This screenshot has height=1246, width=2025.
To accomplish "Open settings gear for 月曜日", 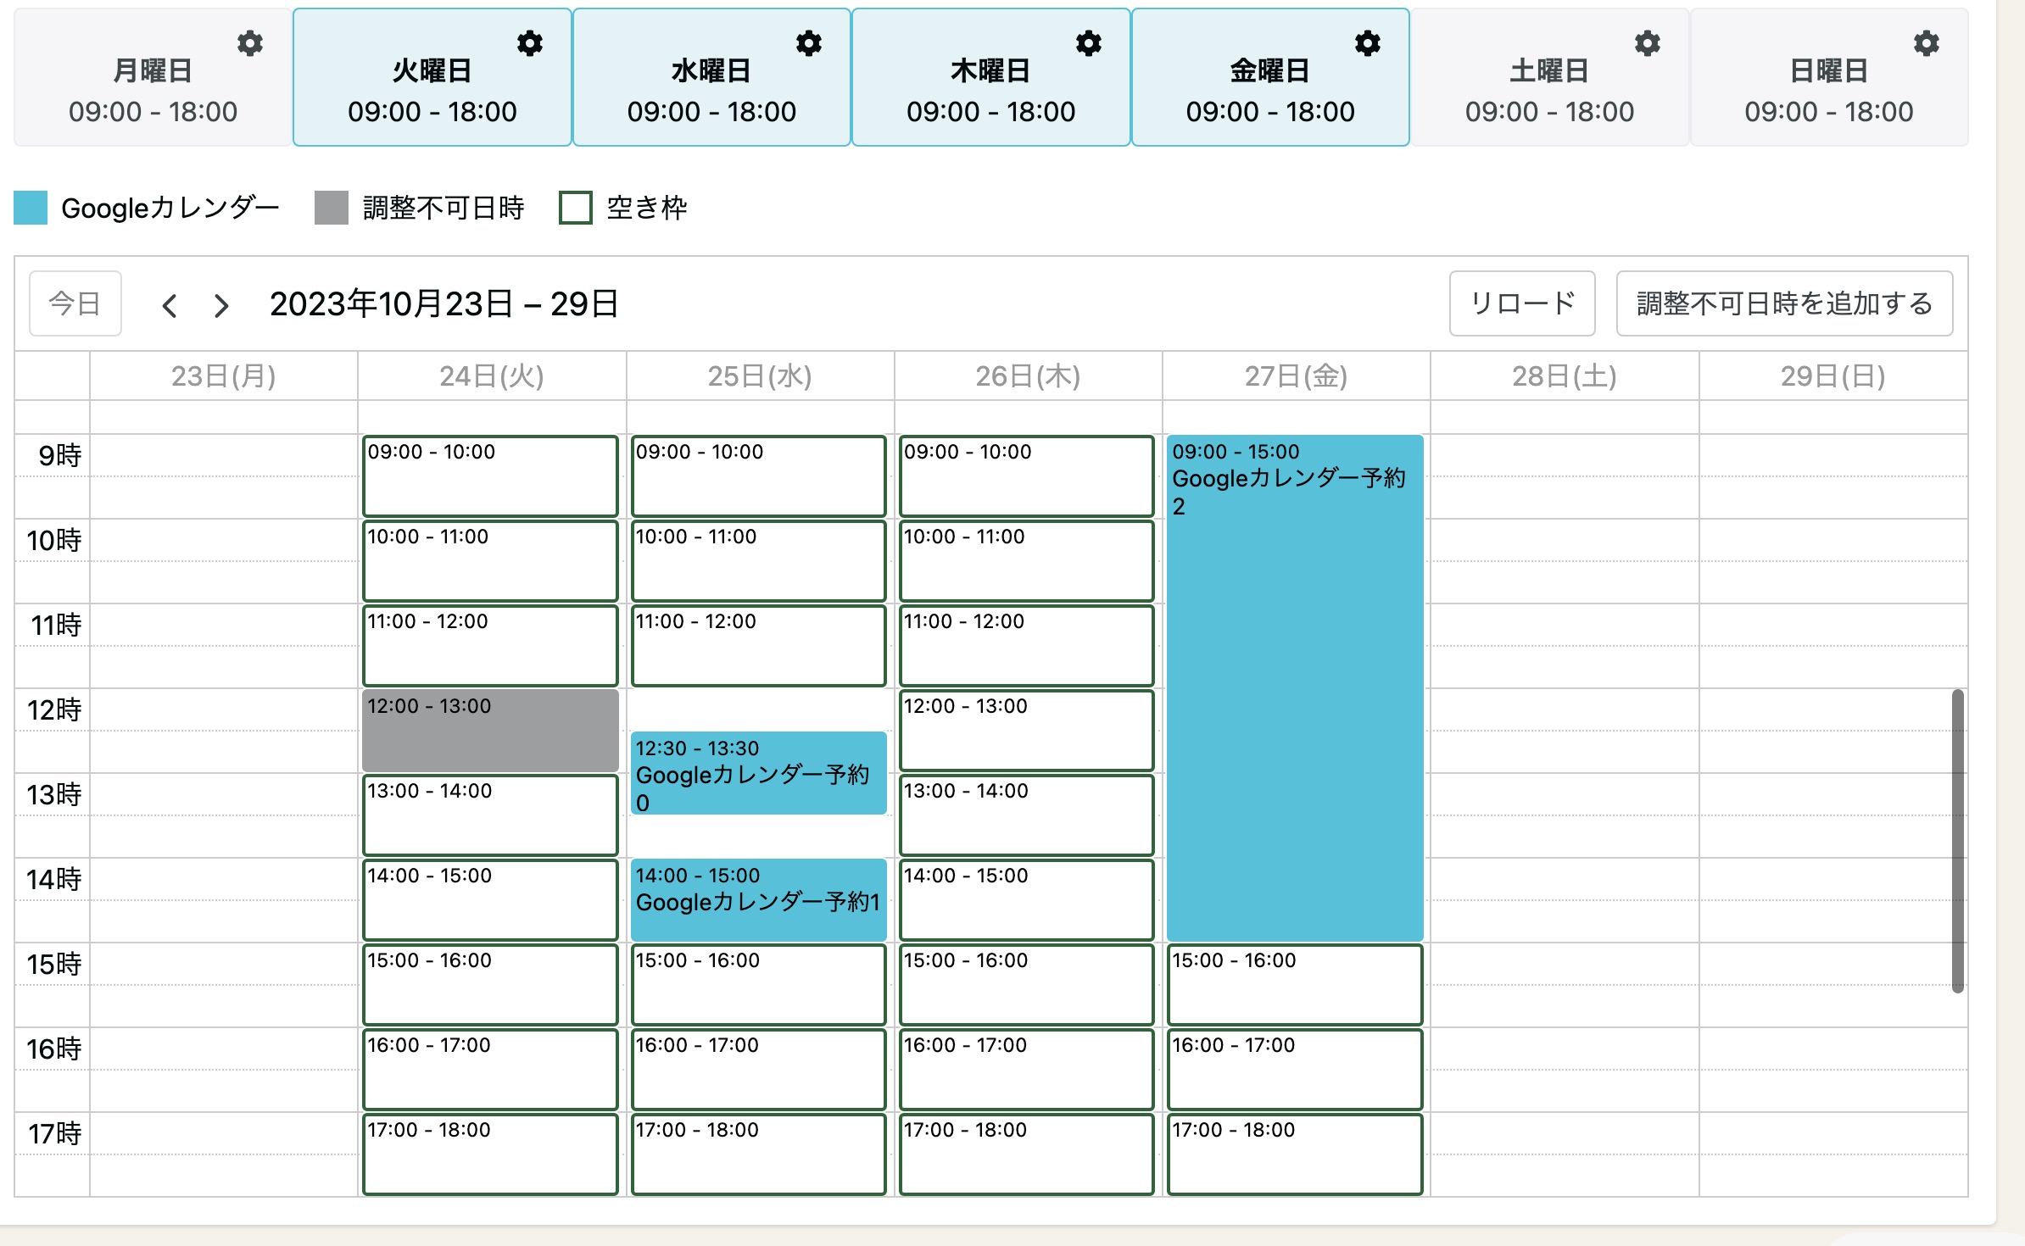I will [250, 43].
